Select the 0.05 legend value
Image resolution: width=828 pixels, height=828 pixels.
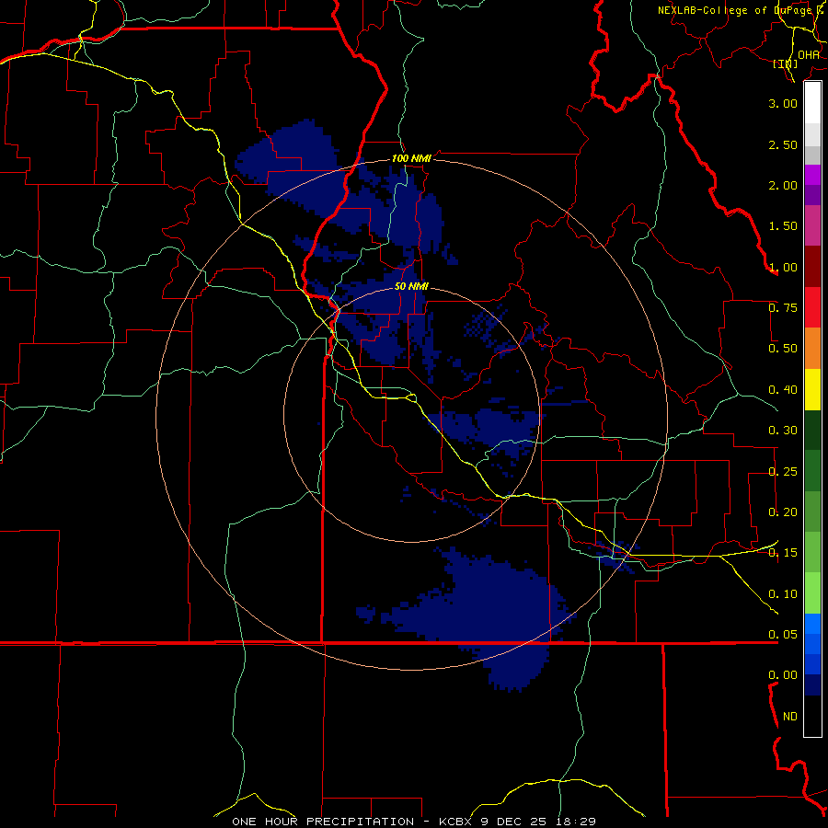click(x=783, y=634)
